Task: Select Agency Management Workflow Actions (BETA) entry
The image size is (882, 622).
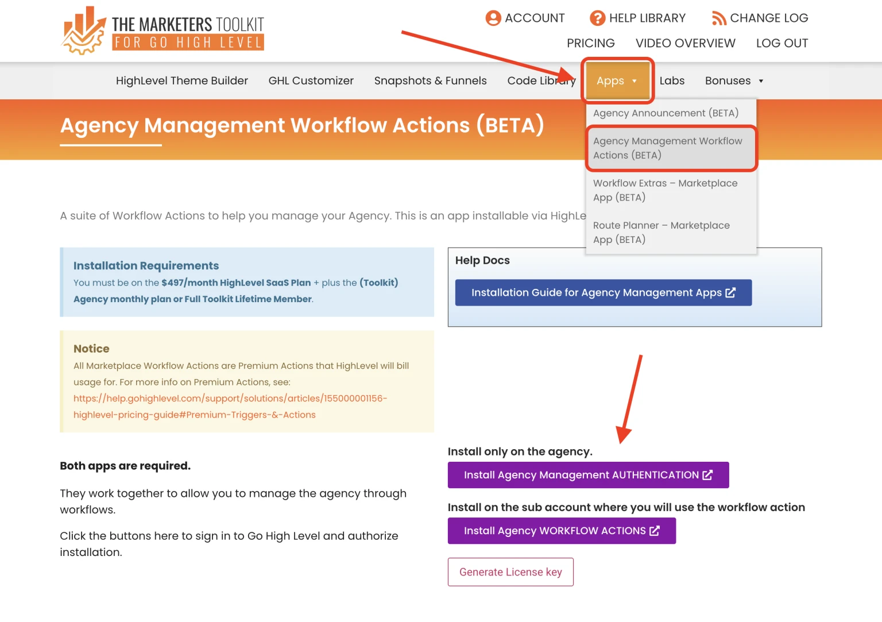Action: tap(671, 148)
